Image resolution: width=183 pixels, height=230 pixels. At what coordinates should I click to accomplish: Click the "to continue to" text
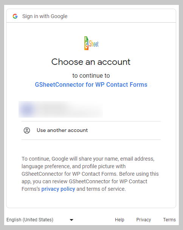pyautogui.click(x=91, y=76)
